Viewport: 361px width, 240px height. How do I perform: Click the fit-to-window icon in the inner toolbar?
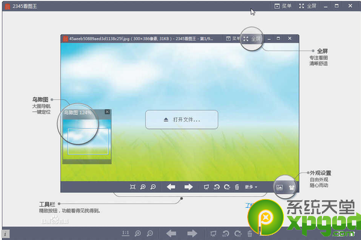(x=132, y=187)
